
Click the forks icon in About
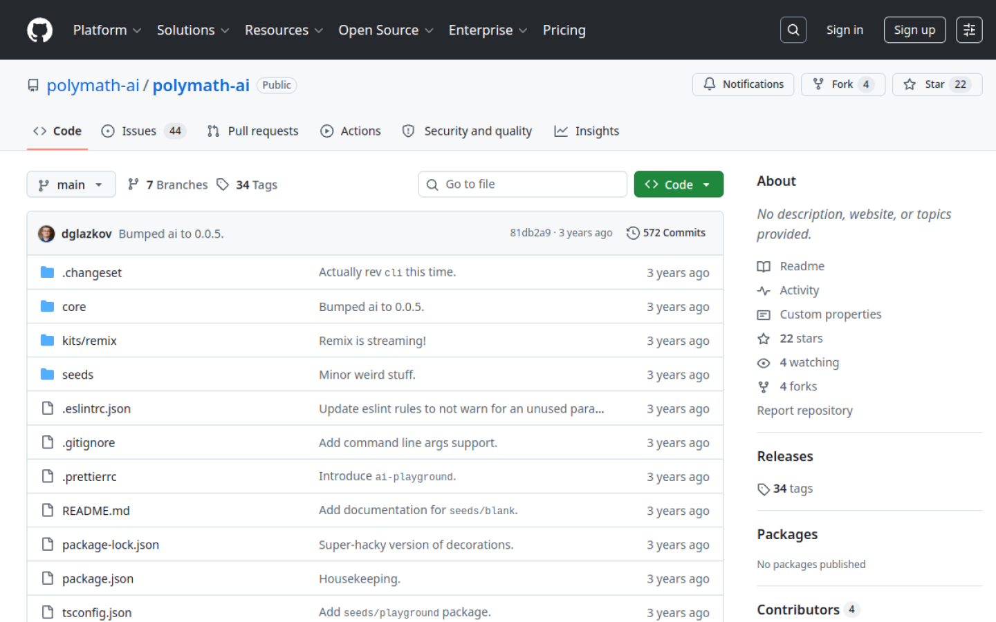pyautogui.click(x=764, y=387)
